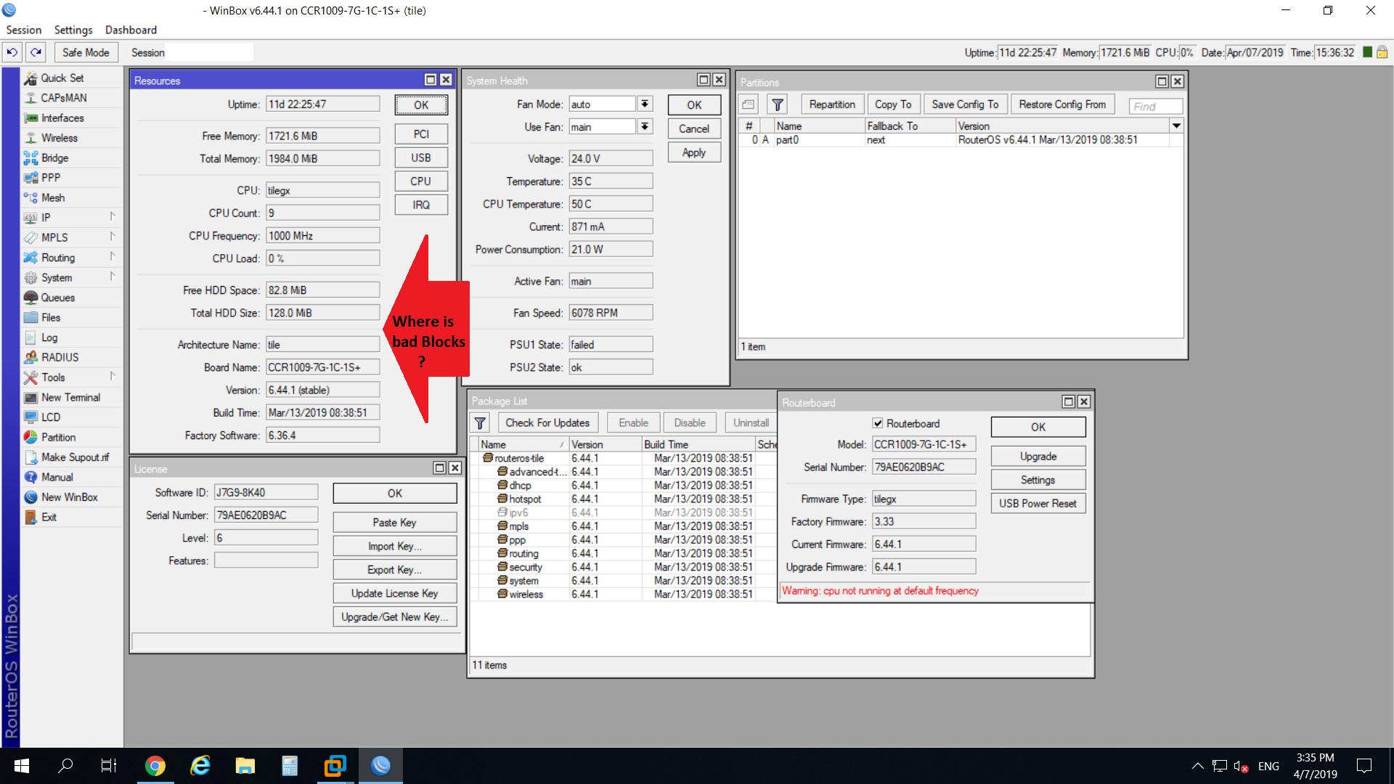Open the Fan Mode dropdown
Viewport: 1394px width, 784px height.
[x=645, y=105]
